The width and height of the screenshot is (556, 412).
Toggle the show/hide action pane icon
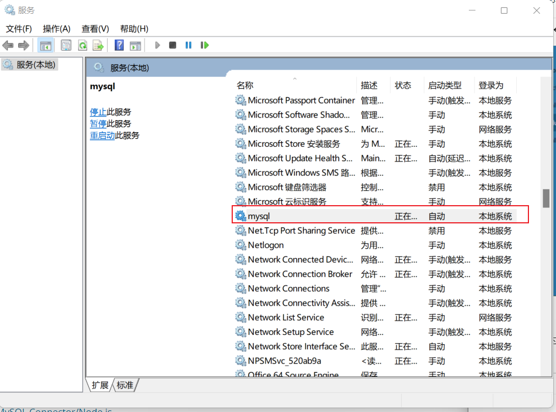click(x=136, y=45)
